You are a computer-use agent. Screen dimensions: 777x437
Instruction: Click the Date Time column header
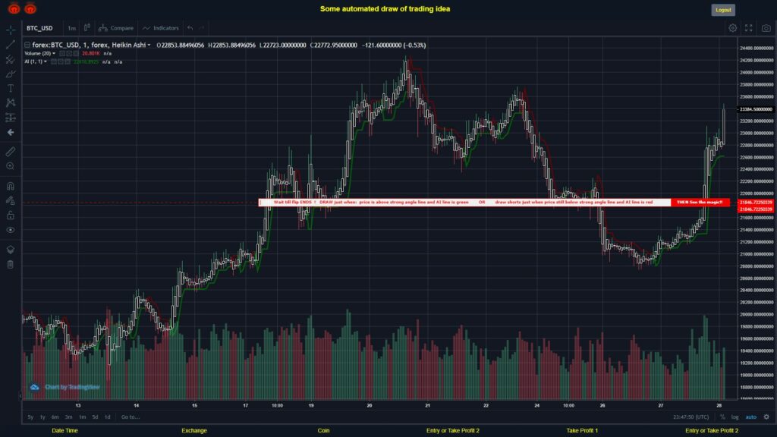(65, 431)
